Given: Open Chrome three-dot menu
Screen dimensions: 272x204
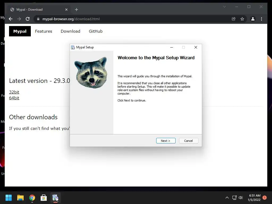Looking at the screenshot, I should pyautogui.click(x=261, y=19).
